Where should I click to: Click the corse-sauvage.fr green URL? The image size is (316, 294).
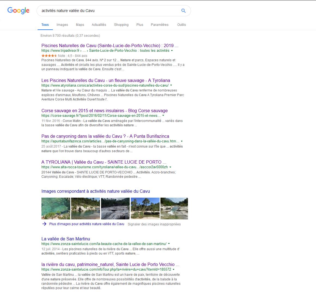(101, 116)
